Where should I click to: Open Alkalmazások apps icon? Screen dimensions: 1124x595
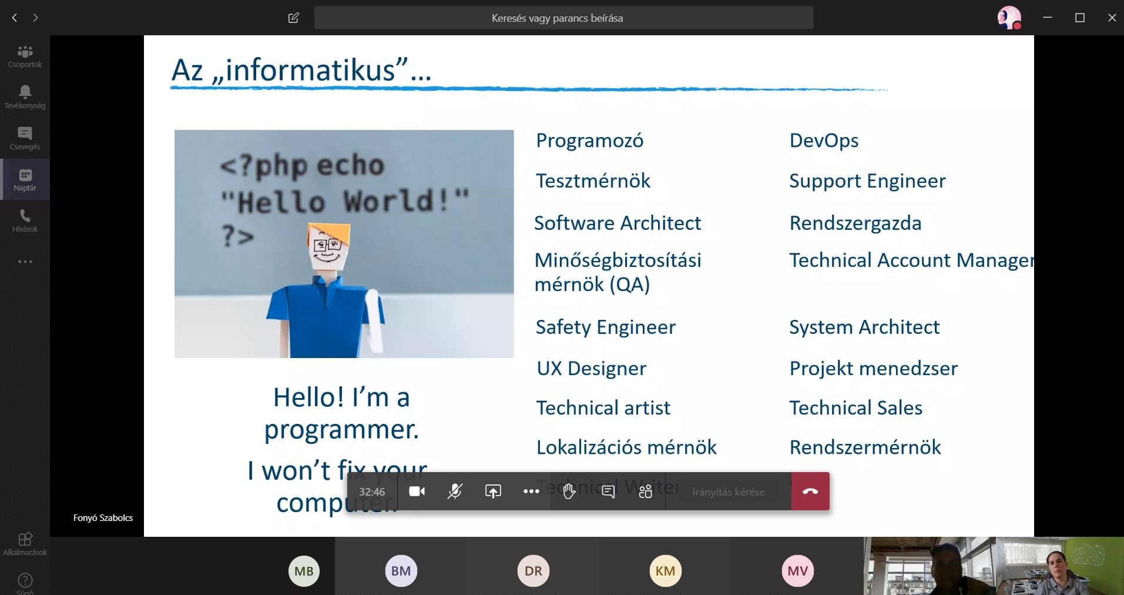25,543
